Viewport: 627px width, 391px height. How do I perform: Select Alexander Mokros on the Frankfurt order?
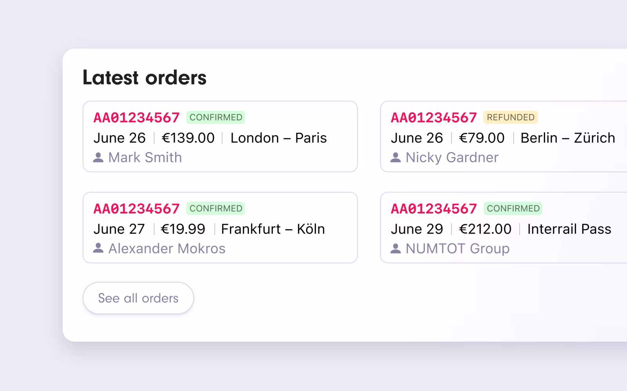167,248
